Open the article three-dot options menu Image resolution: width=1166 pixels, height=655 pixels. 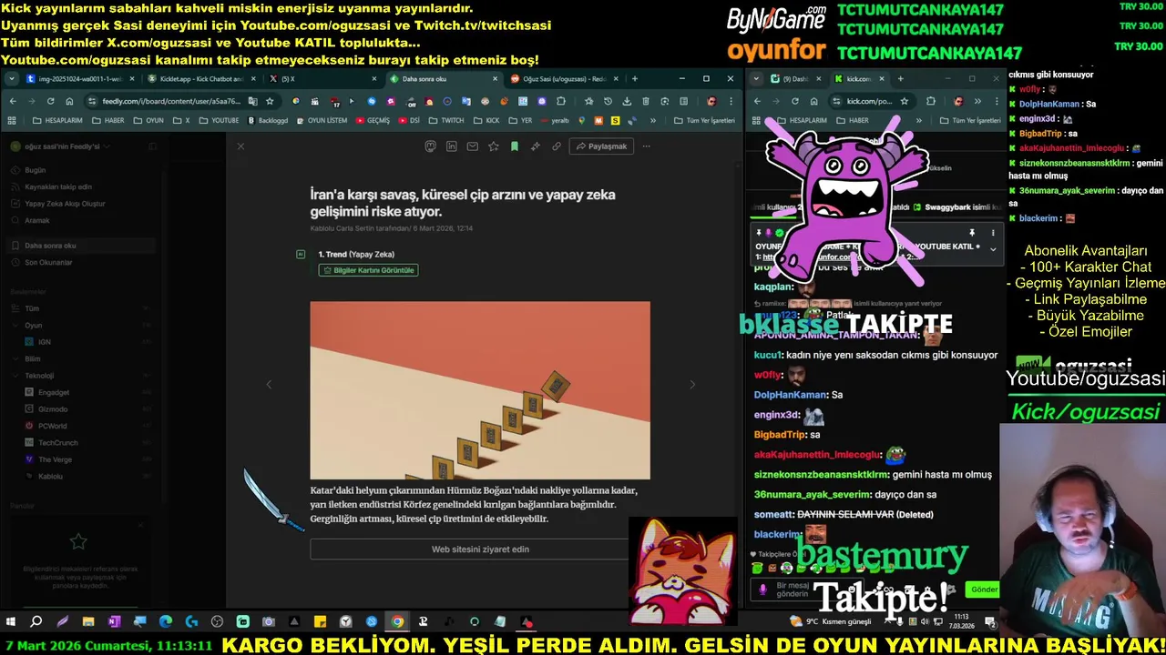click(x=647, y=146)
